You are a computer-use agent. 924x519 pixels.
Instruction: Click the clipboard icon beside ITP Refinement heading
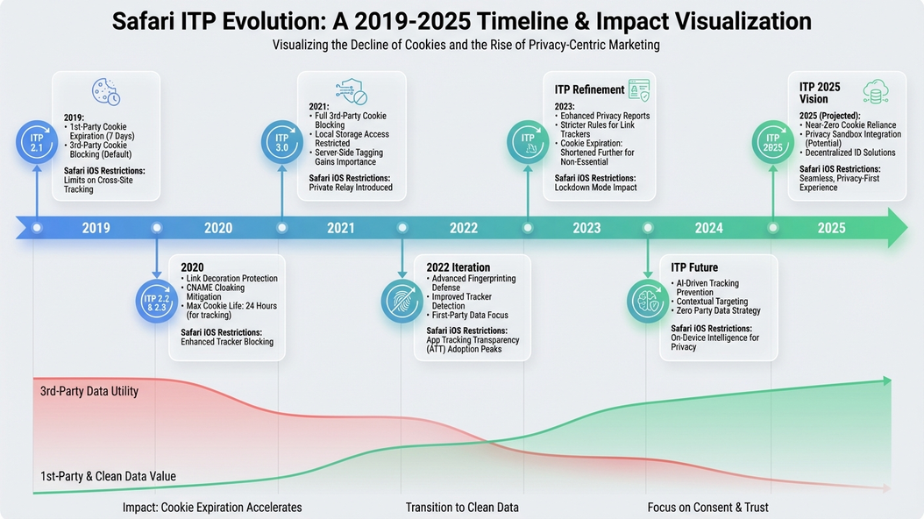click(639, 89)
